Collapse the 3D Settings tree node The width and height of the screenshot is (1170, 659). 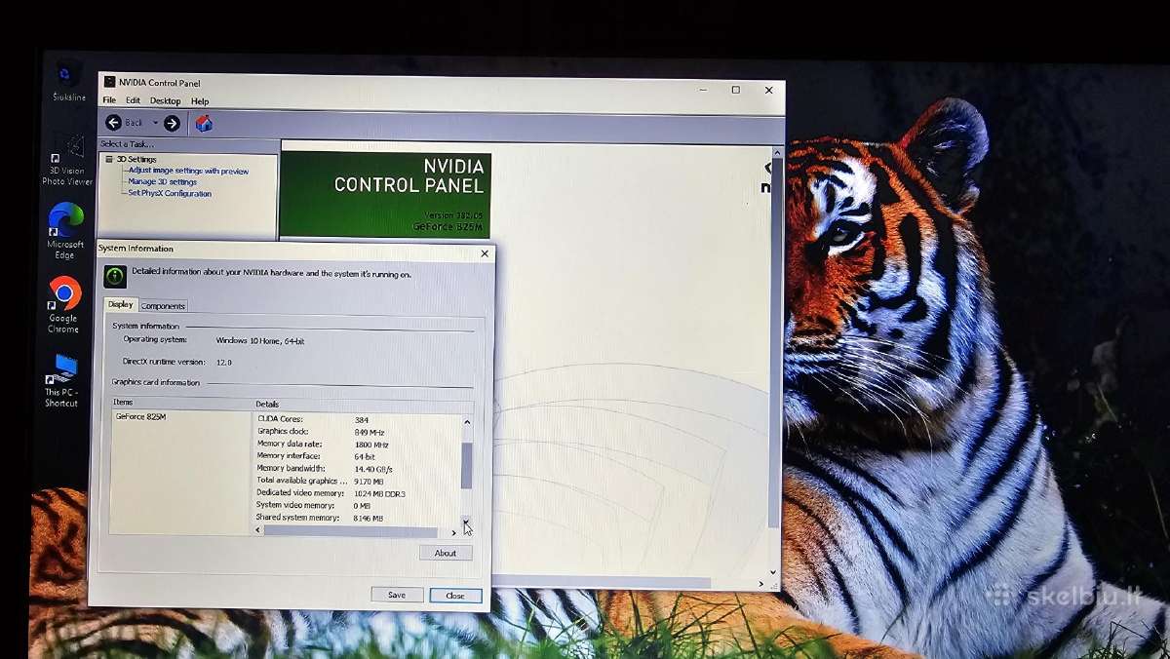(108, 159)
